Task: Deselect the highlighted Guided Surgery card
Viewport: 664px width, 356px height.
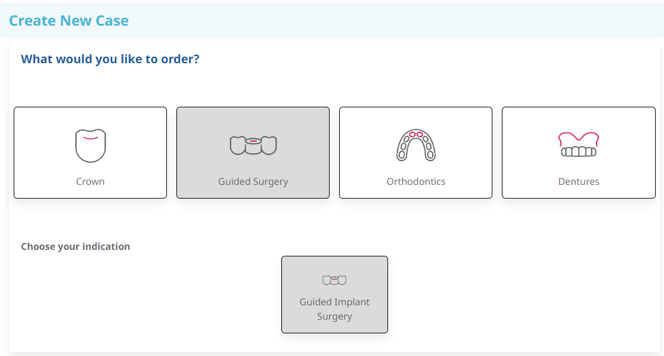Action: [253, 152]
